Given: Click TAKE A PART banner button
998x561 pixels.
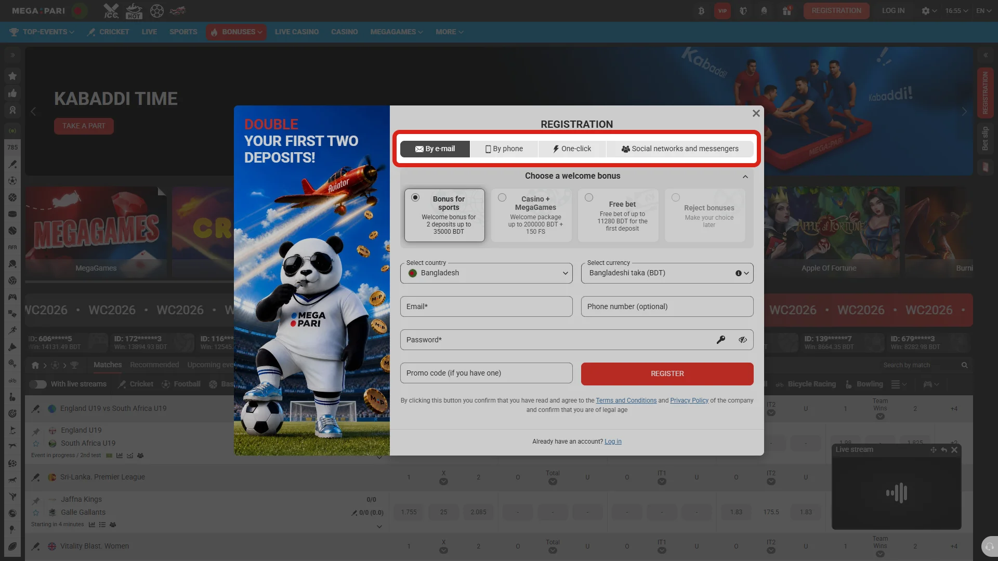Looking at the screenshot, I should click(84, 126).
